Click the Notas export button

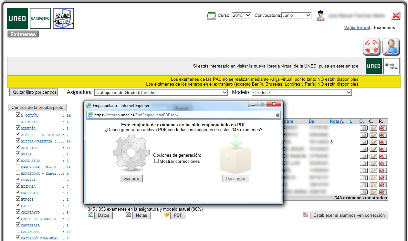click(x=141, y=215)
